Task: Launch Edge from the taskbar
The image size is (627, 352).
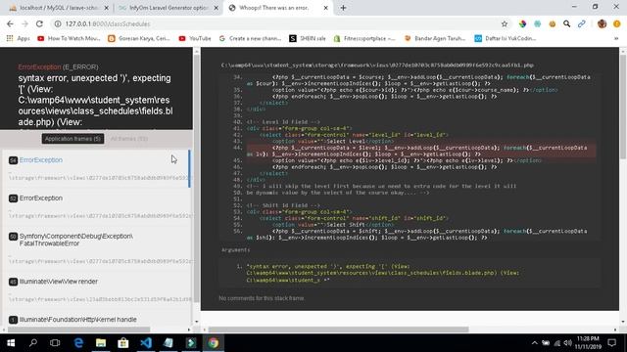Action: (x=78, y=343)
